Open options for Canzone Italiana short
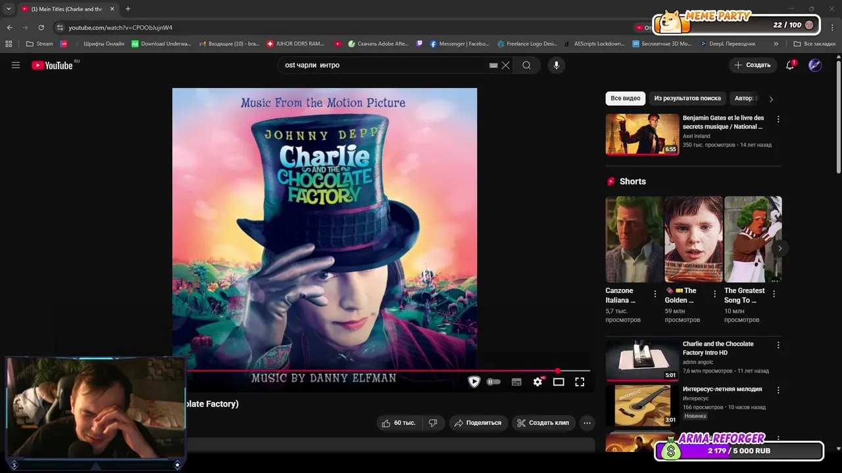842x473 pixels. coord(655,294)
